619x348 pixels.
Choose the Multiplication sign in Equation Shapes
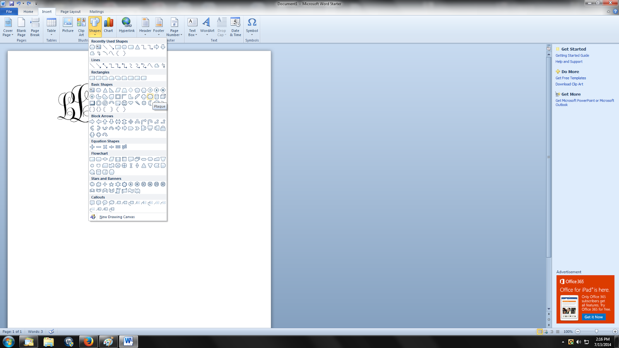click(105, 147)
